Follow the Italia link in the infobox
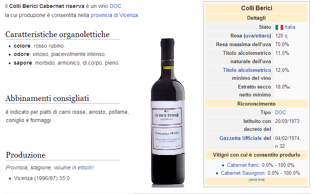 (290, 27)
